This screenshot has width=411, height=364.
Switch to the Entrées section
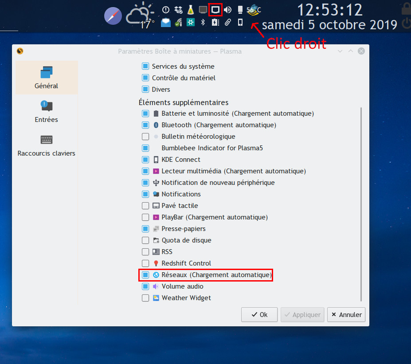(47, 111)
